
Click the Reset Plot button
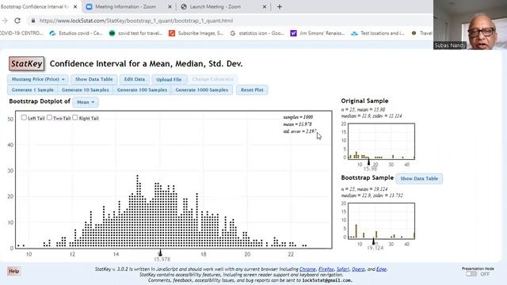252,89
